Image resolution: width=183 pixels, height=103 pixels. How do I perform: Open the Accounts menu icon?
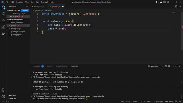3,90
